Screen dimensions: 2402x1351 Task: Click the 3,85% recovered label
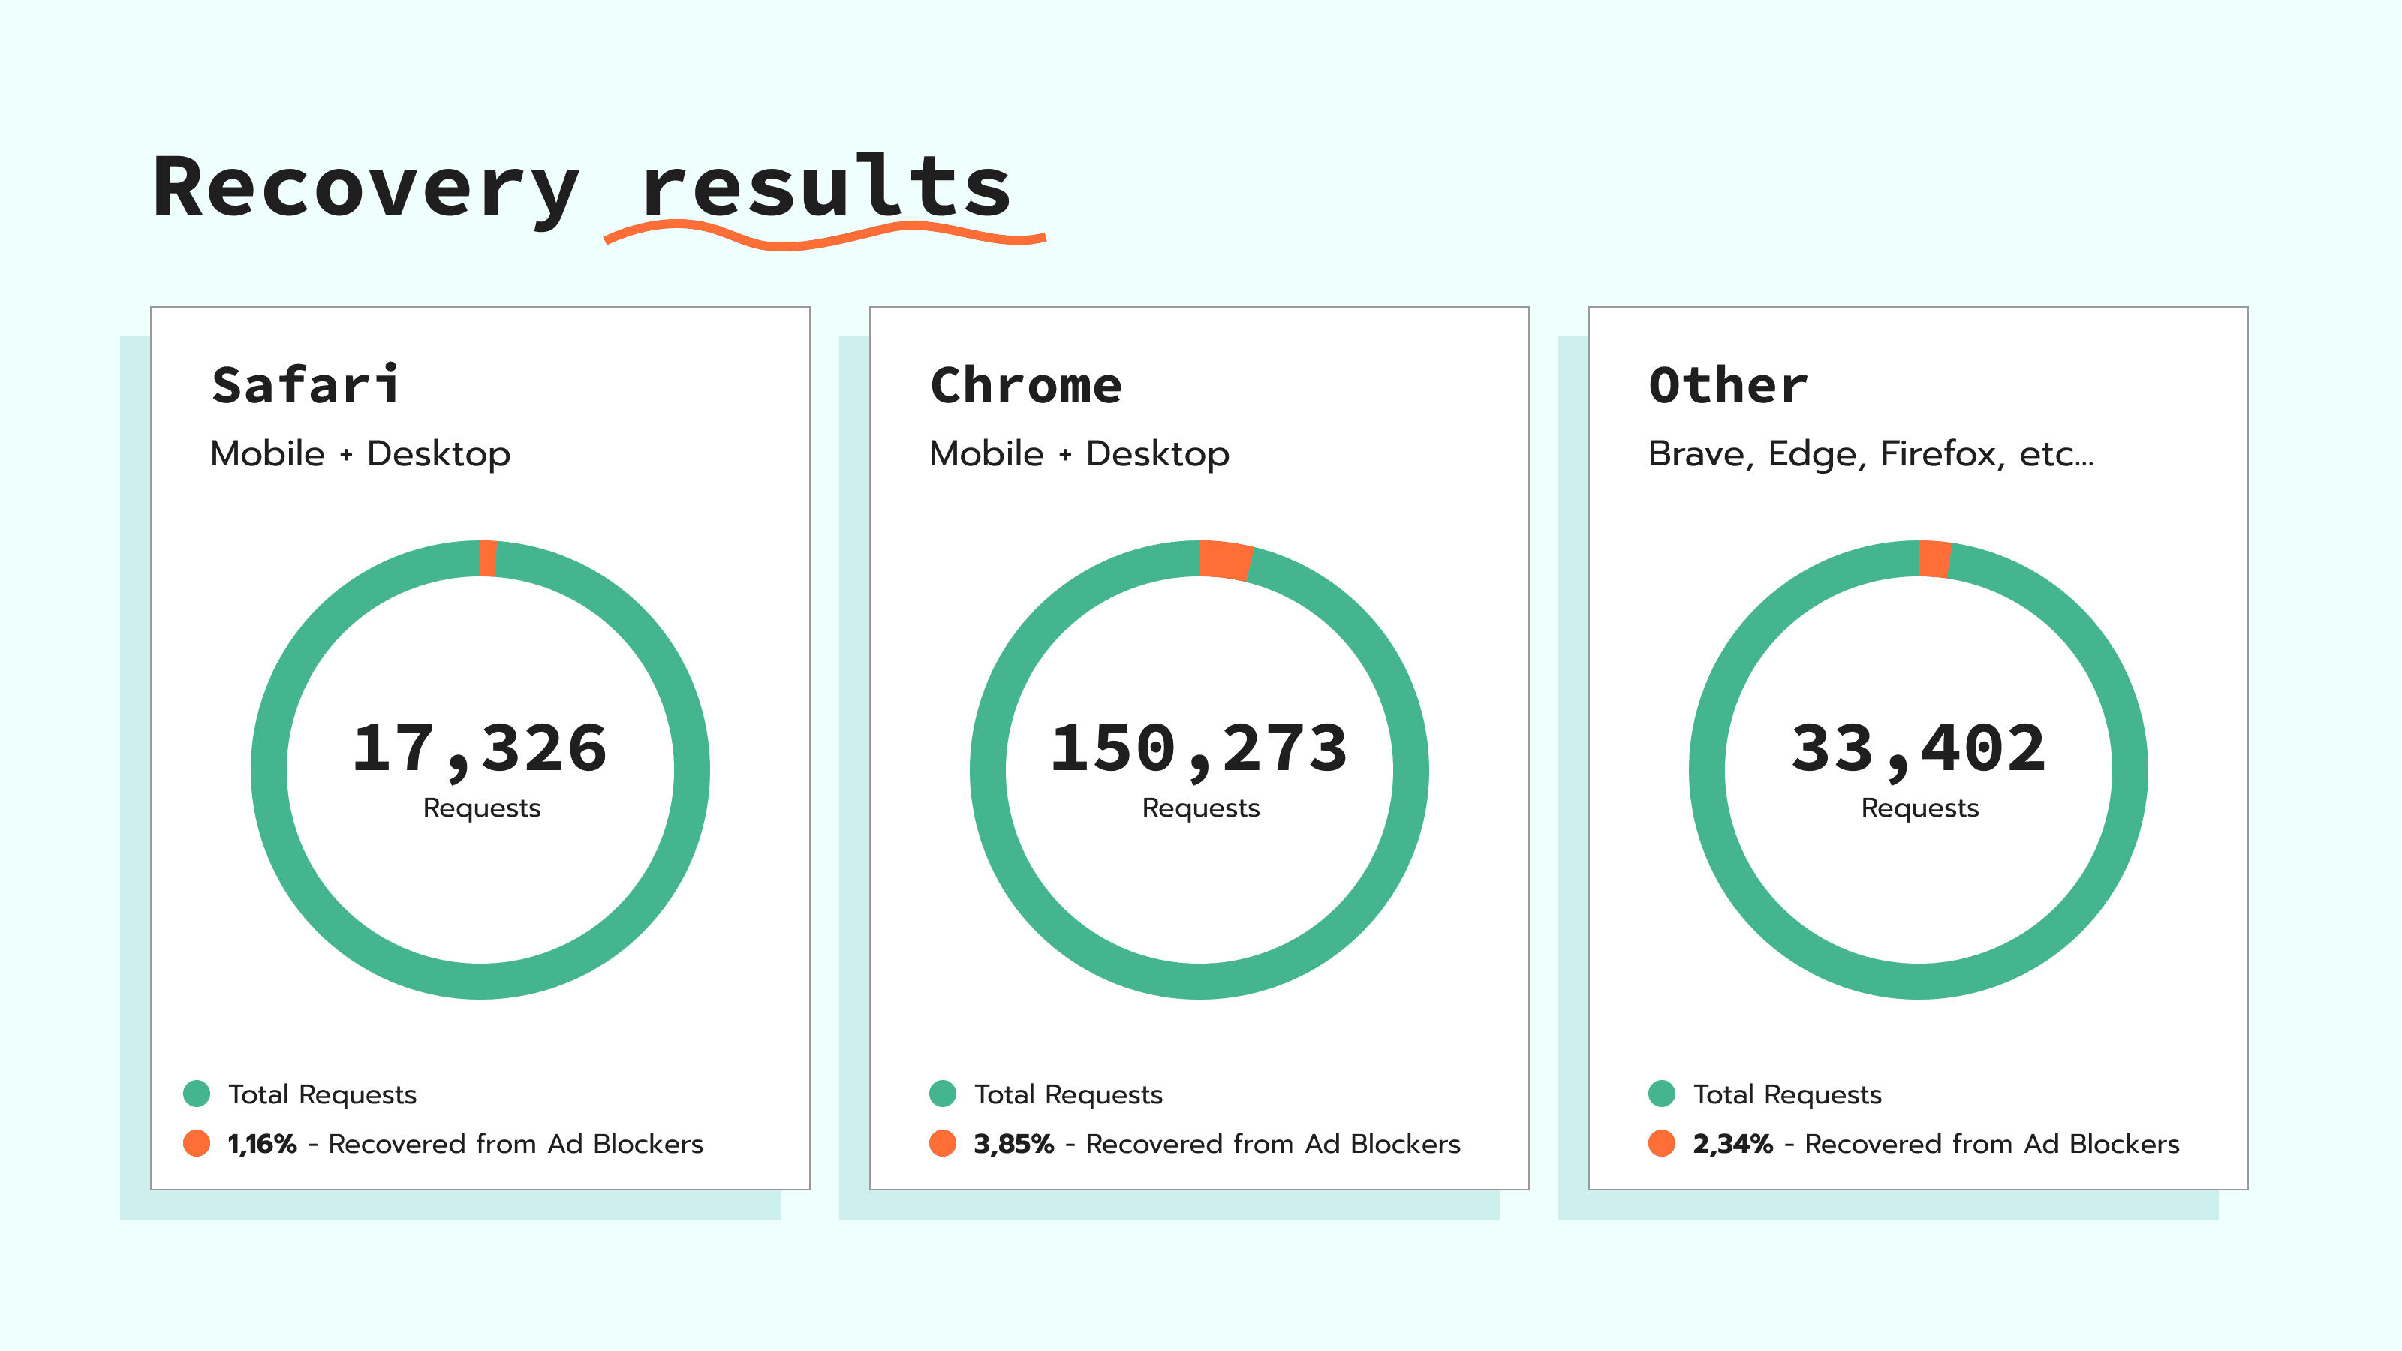[x=1013, y=1144]
